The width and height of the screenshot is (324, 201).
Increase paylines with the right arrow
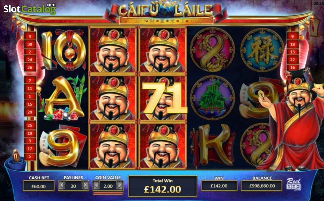(85, 185)
